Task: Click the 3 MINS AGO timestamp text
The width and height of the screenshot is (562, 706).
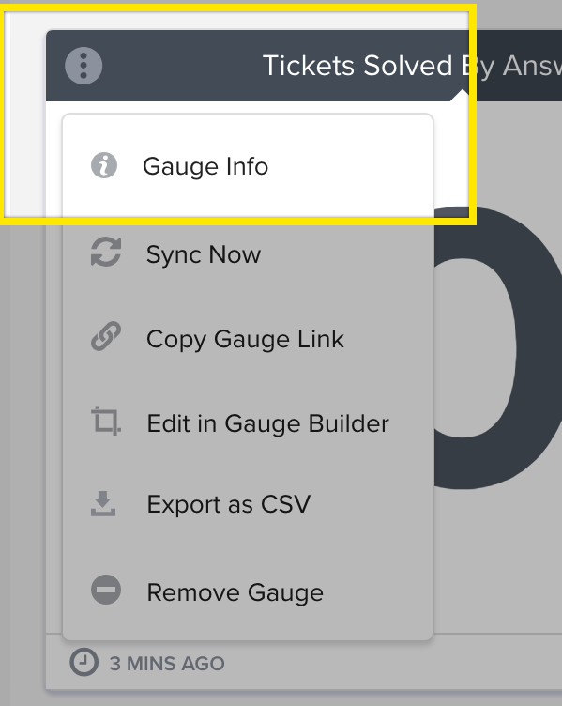Action: tap(167, 664)
